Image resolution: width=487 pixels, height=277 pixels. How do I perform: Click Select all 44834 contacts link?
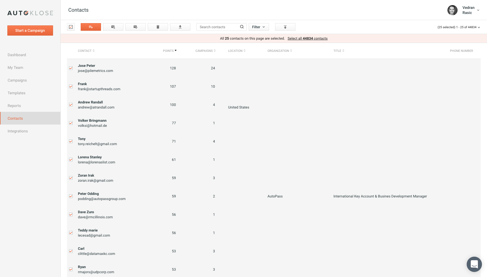307,38
